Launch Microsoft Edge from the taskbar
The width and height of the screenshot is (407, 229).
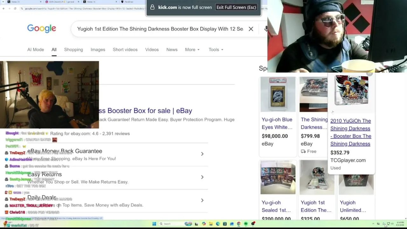click(218, 224)
